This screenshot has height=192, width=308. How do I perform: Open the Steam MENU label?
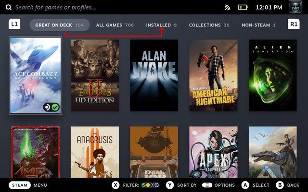pos(40,185)
